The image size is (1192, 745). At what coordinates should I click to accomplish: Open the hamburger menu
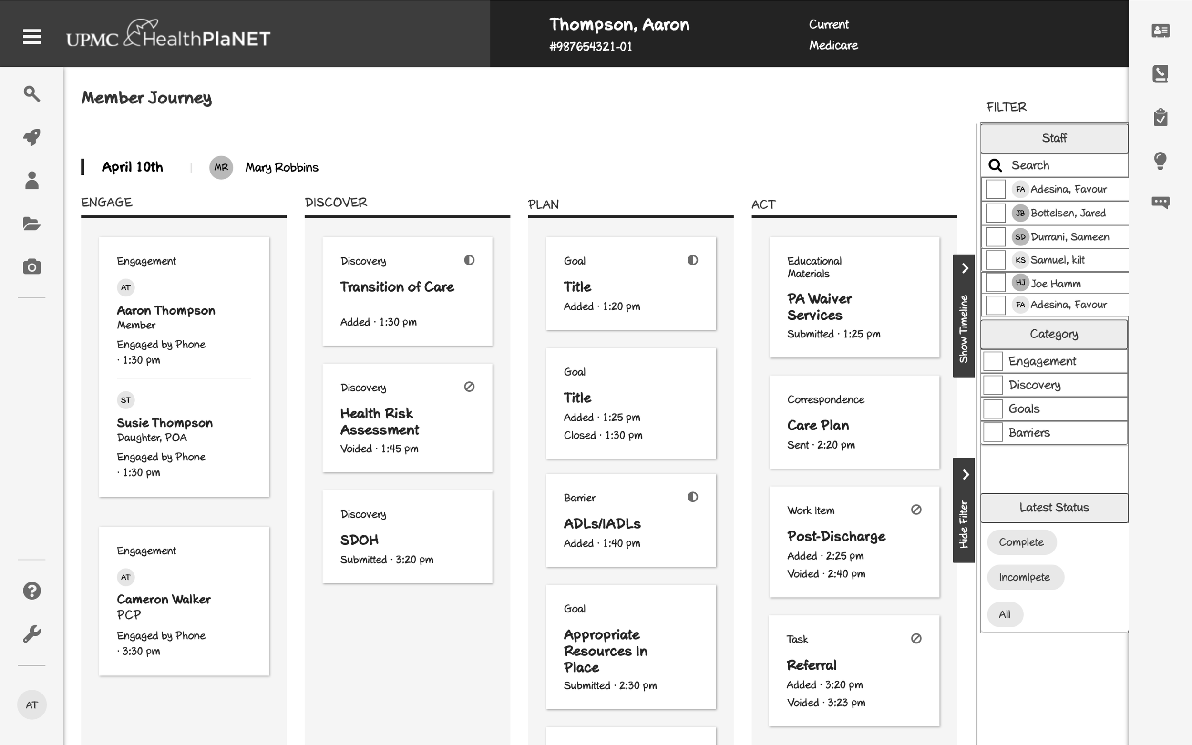[x=31, y=36]
